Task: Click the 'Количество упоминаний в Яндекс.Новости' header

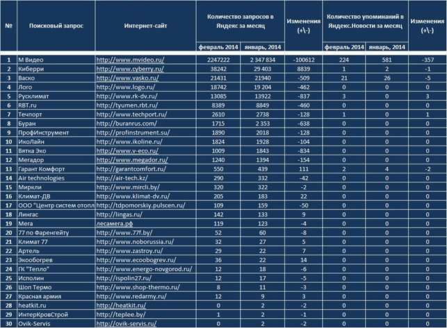Action: (365, 21)
